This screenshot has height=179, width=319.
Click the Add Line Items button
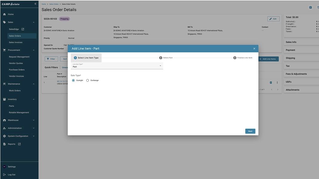[x=268, y=59]
